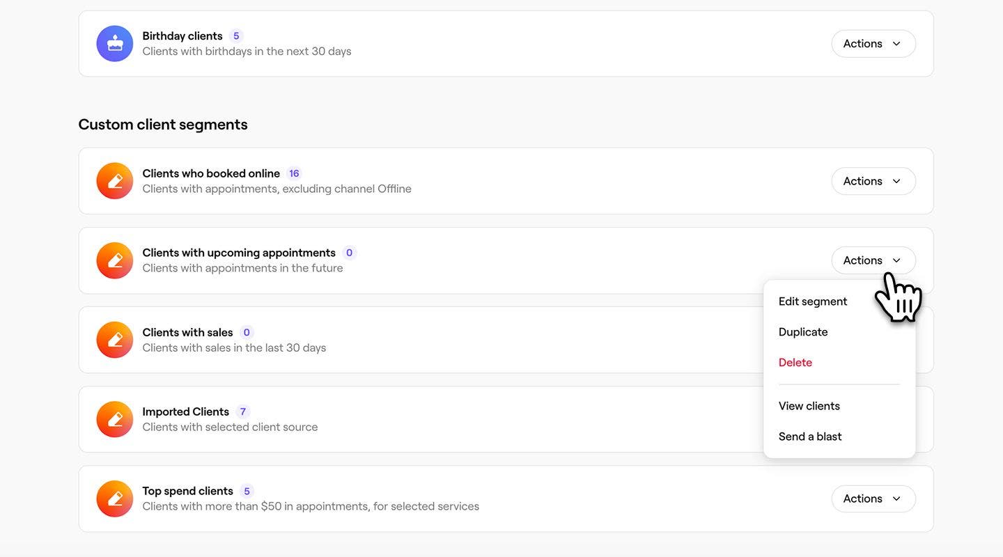Click the Top spend clients segment title

187,491
